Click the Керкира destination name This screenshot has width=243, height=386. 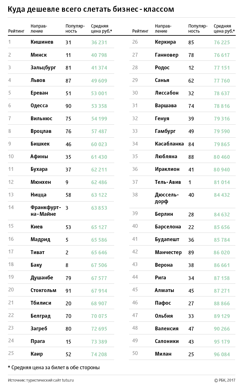(165, 42)
